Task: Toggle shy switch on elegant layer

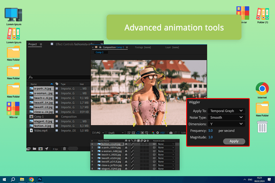Action: 126,169
